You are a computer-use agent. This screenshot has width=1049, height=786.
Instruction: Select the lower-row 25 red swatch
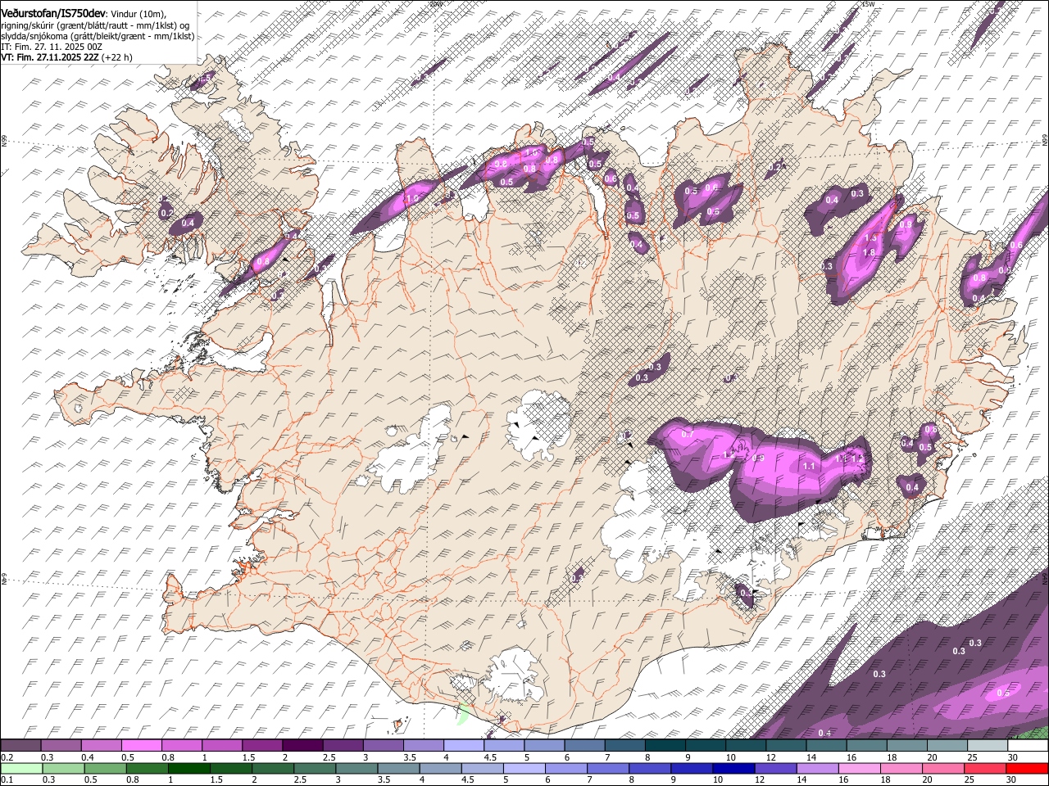986,768
